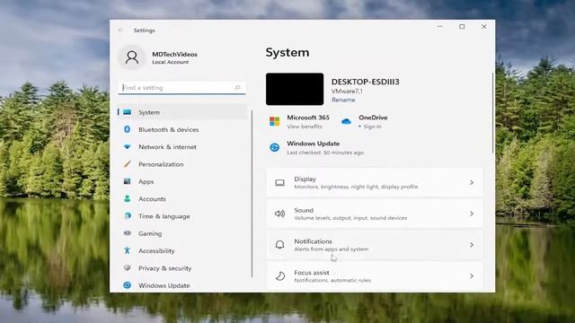This screenshot has height=323, width=575.
Task: Click the Windows Update refresh icon in main pane
Action: pos(274,147)
